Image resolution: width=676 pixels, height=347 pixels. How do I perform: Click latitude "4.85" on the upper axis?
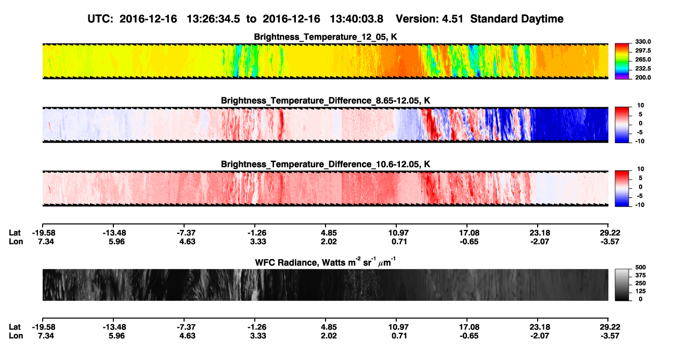(x=326, y=233)
